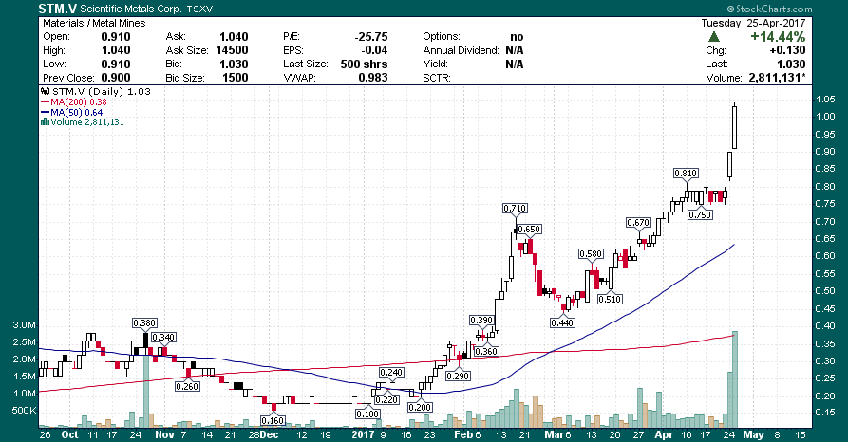The height and width of the screenshot is (442, 848).
Task: Click the 0.340 price callout
Action: click(162, 337)
